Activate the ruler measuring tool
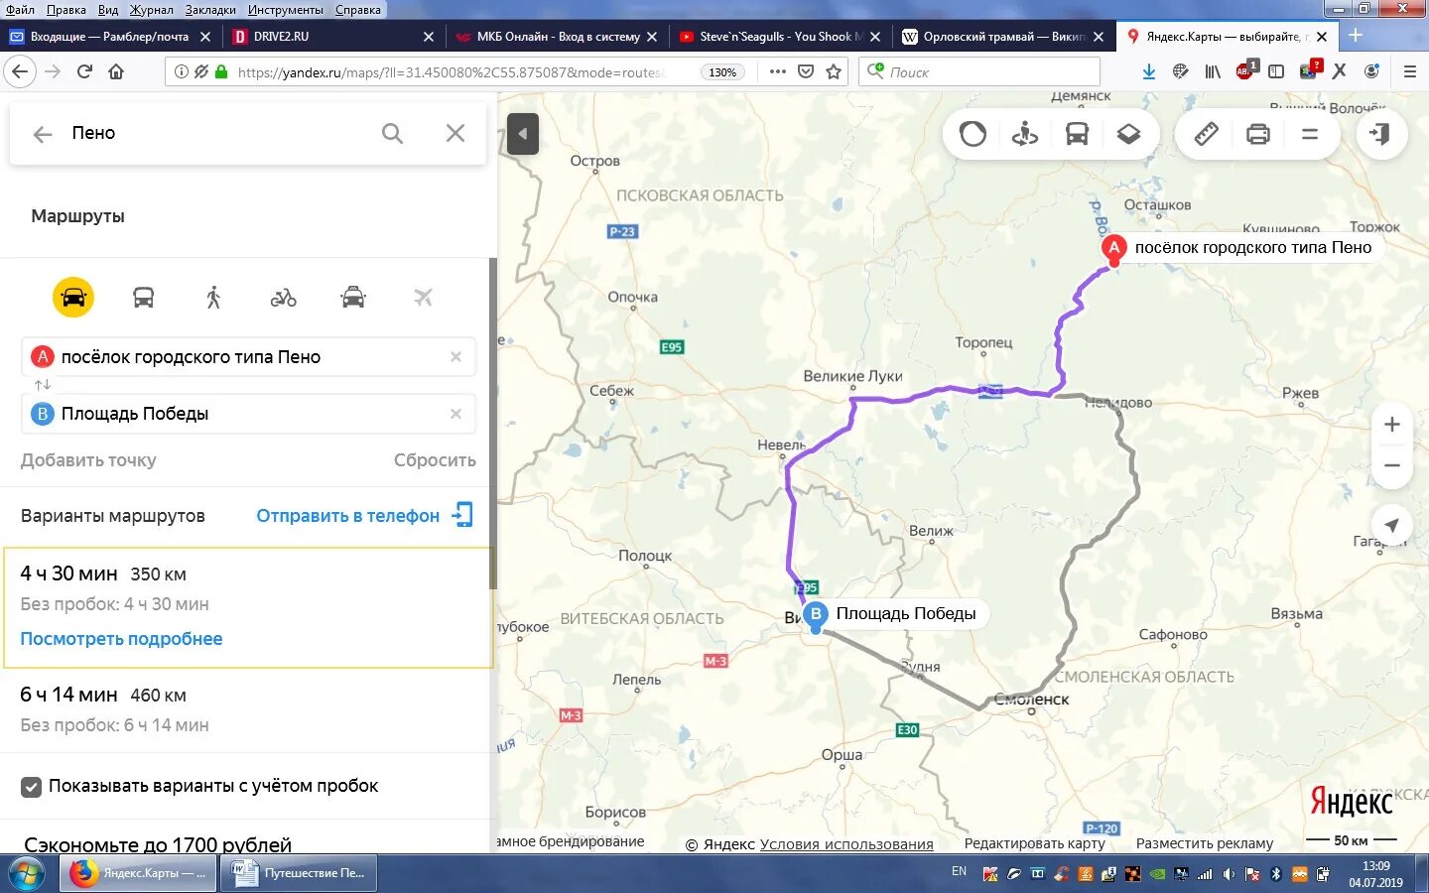Screen dimensions: 1429x893 (1207, 134)
